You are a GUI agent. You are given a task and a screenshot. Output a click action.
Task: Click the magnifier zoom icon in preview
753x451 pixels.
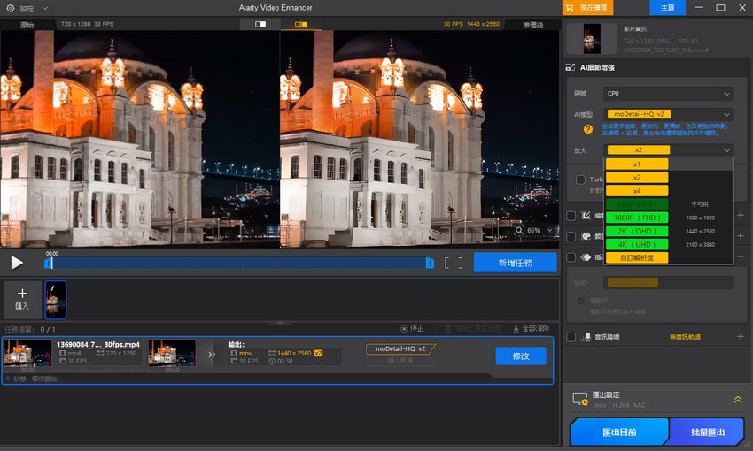coord(519,230)
